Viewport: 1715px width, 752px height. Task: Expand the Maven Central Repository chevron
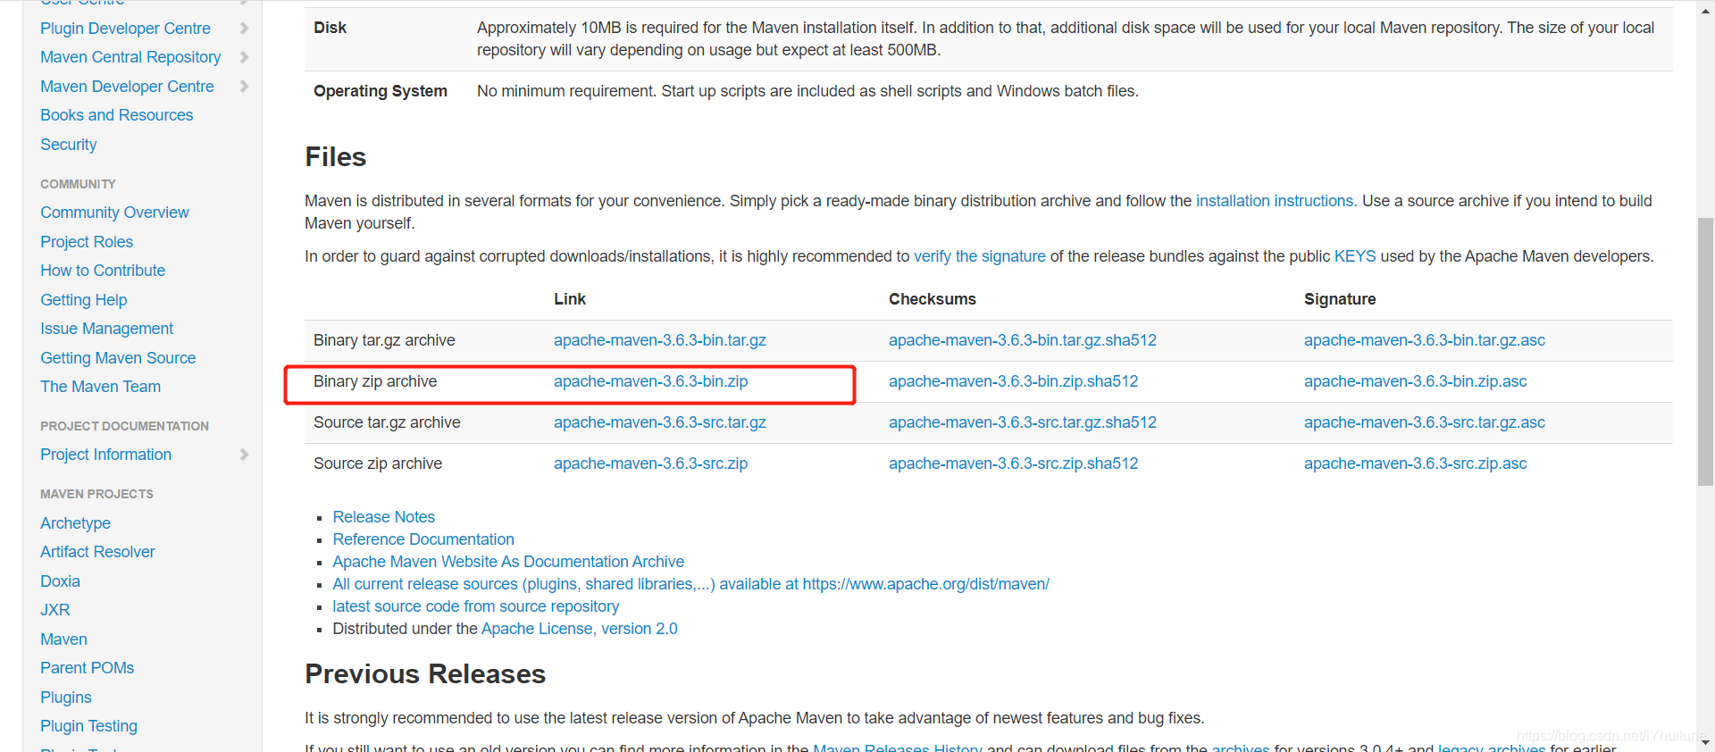(x=244, y=57)
